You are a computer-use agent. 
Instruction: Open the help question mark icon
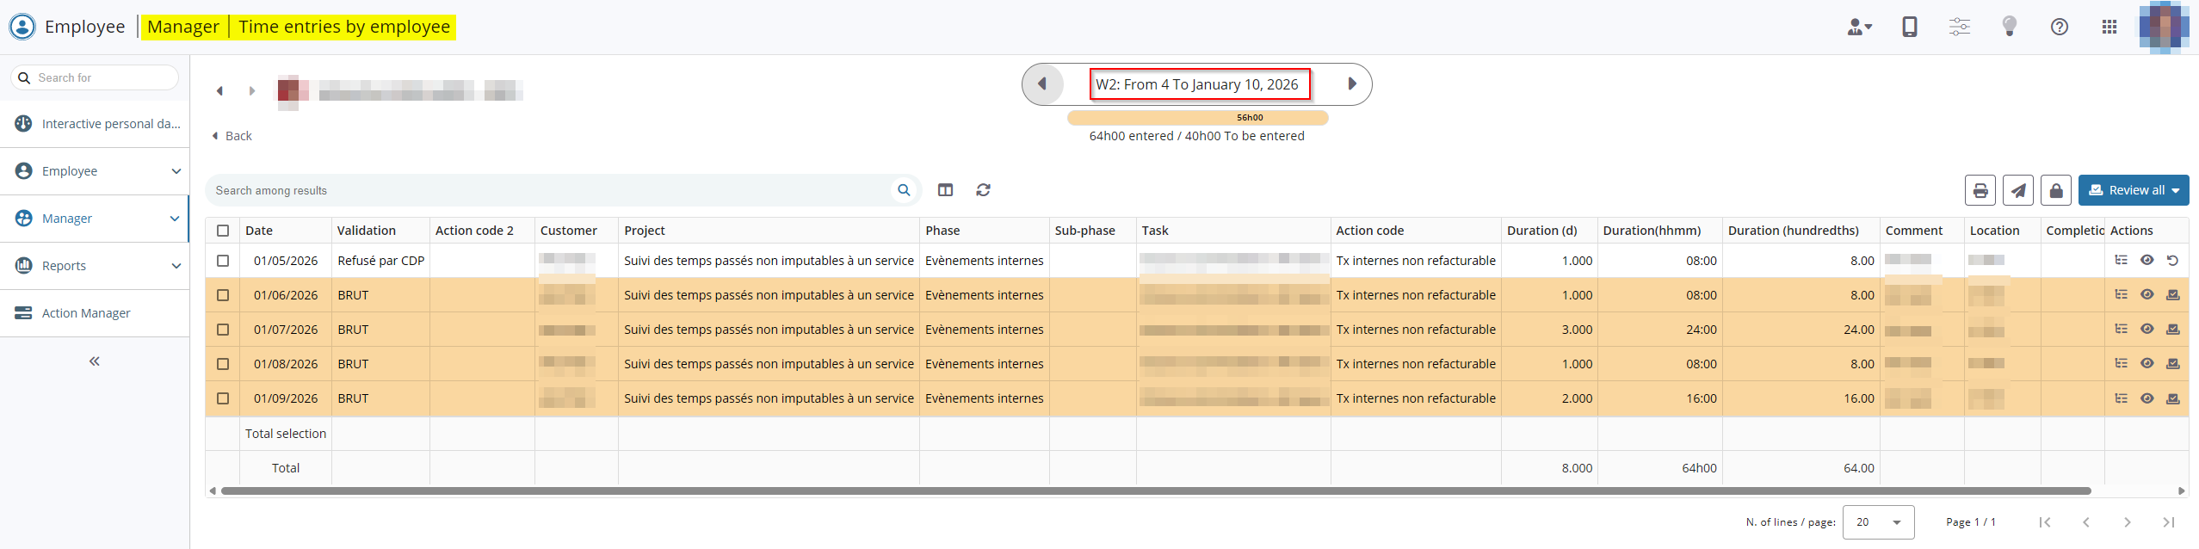(x=2059, y=27)
